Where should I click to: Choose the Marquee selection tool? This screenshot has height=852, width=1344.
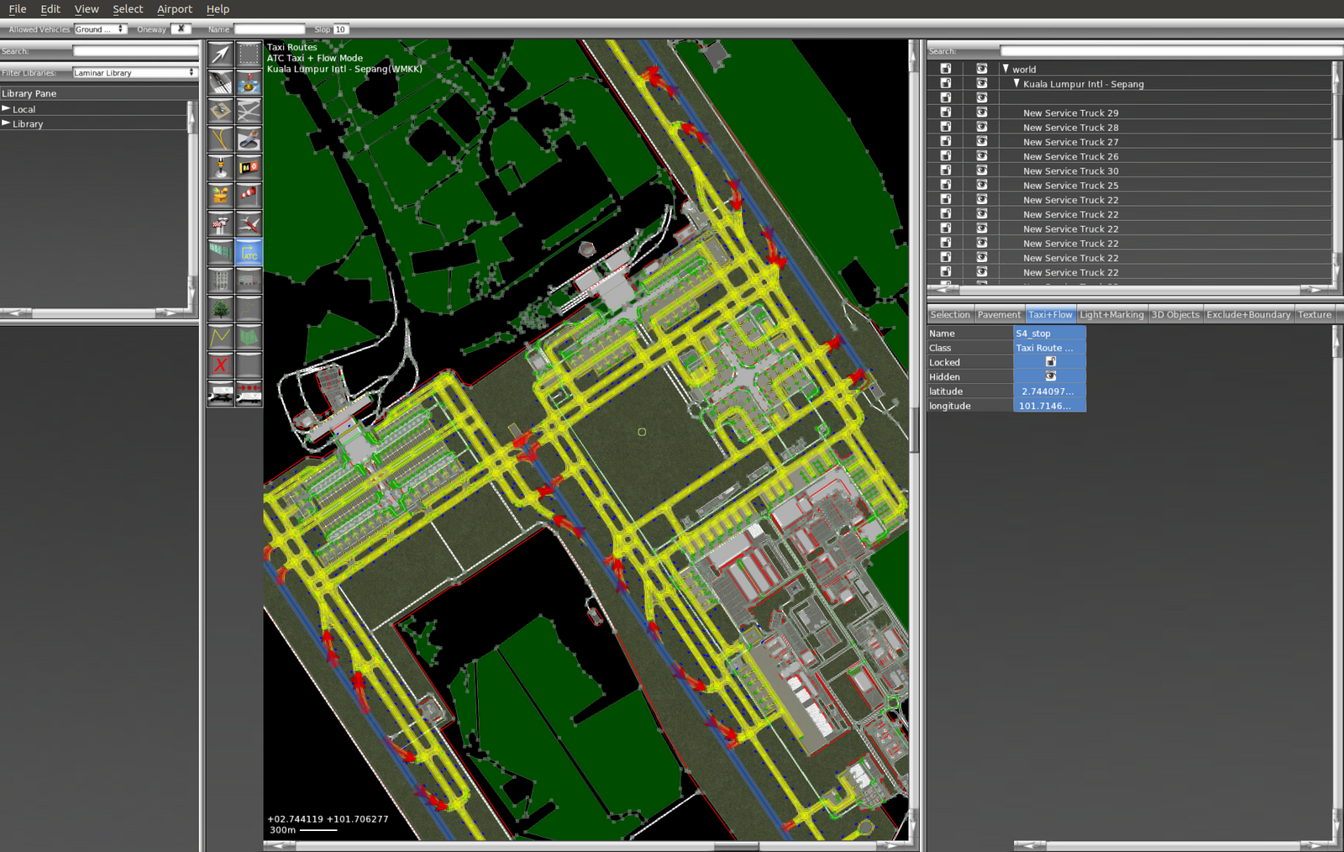pyautogui.click(x=249, y=54)
